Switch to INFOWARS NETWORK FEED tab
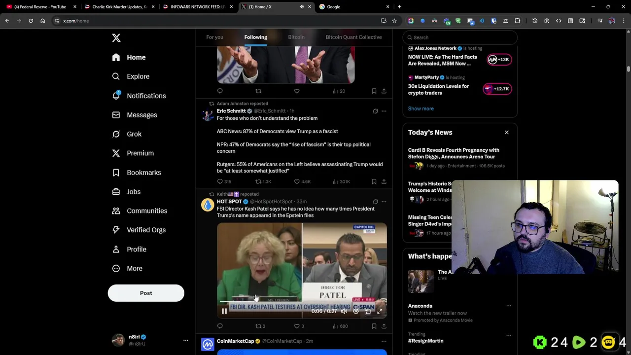The width and height of the screenshot is (631, 355). point(197,7)
